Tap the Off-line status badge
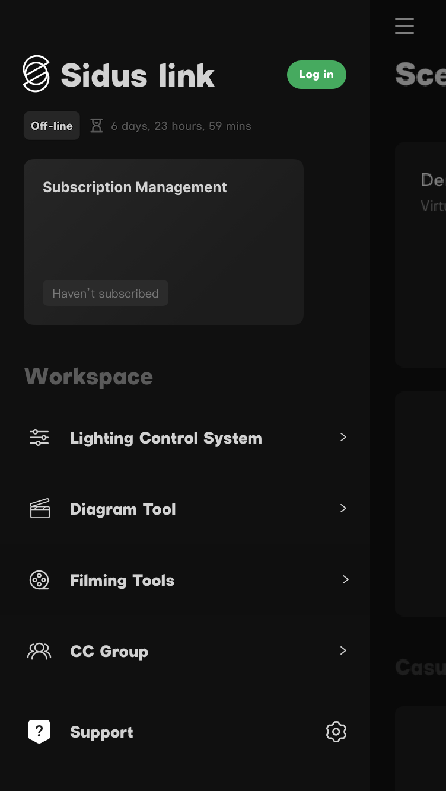The height and width of the screenshot is (791, 446). click(x=52, y=126)
